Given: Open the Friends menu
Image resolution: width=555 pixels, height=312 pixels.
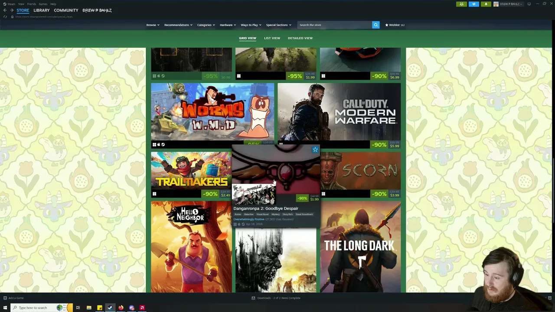Looking at the screenshot, I should point(32,4).
